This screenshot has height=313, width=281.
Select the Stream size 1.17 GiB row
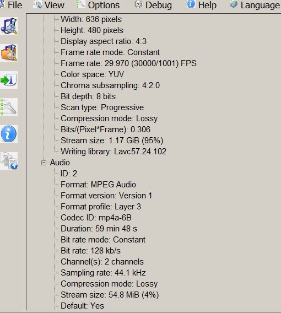pyautogui.click(x=112, y=141)
